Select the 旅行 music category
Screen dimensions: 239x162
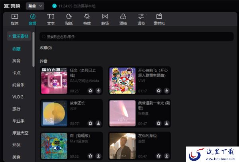(16, 109)
